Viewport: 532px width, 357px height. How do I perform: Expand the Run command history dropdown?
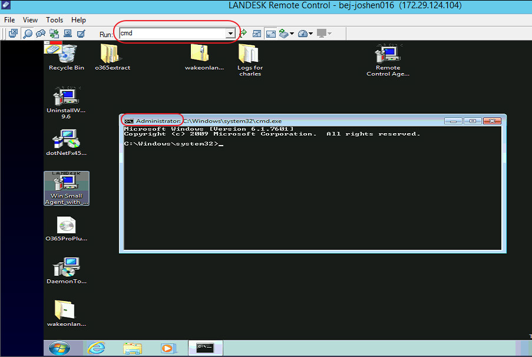[232, 34]
